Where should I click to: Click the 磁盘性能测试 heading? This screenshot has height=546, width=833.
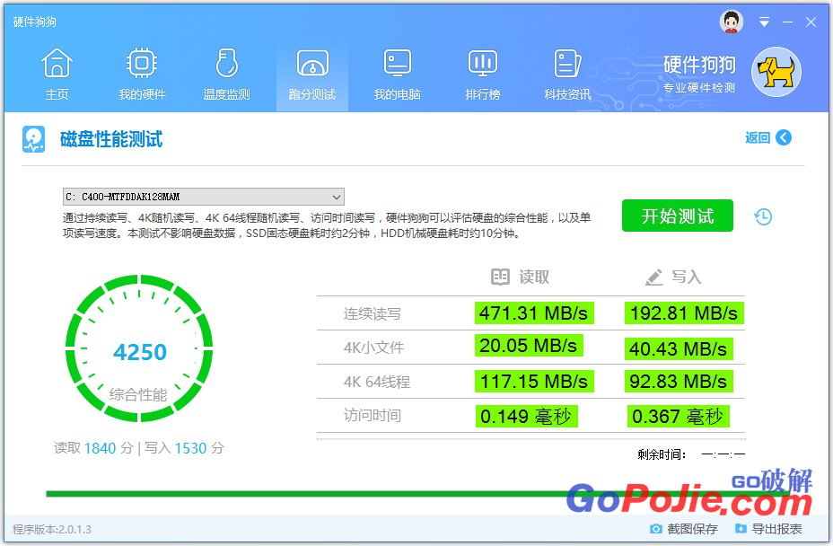point(111,139)
